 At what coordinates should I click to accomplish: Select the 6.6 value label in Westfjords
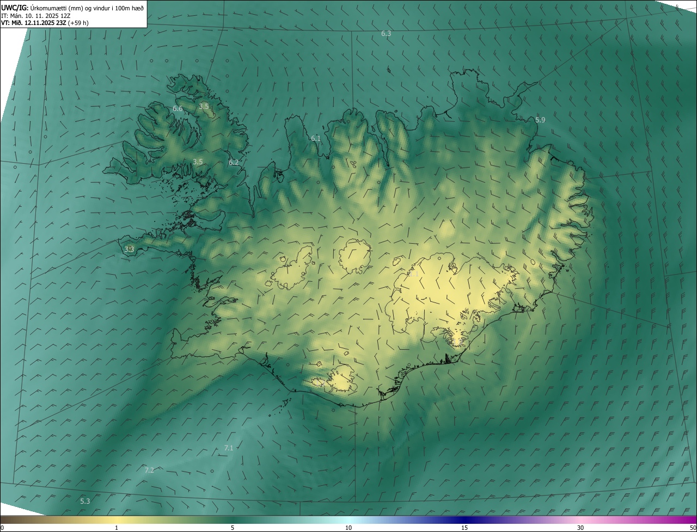(x=178, y=109)
